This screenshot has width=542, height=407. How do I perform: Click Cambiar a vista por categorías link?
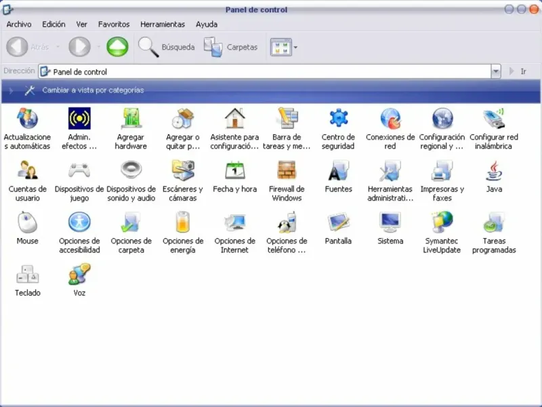pos(93,90)
